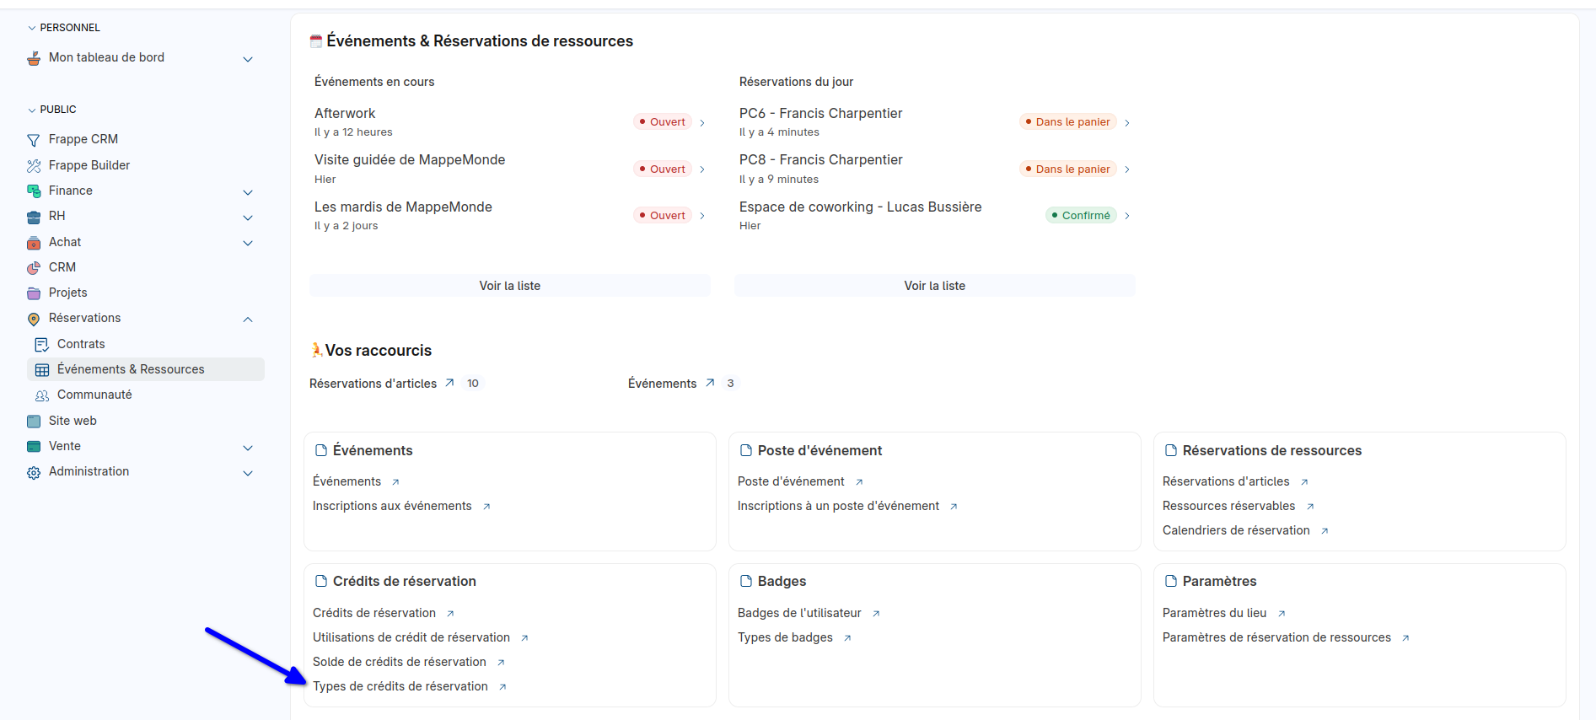Viewport: 1596px width, 720px height.
Task: Click the Contrats document icon
Action: (42, 345)
